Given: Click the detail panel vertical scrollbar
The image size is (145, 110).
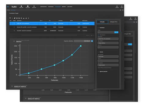Looking at the screenshot, I should 122,37.
